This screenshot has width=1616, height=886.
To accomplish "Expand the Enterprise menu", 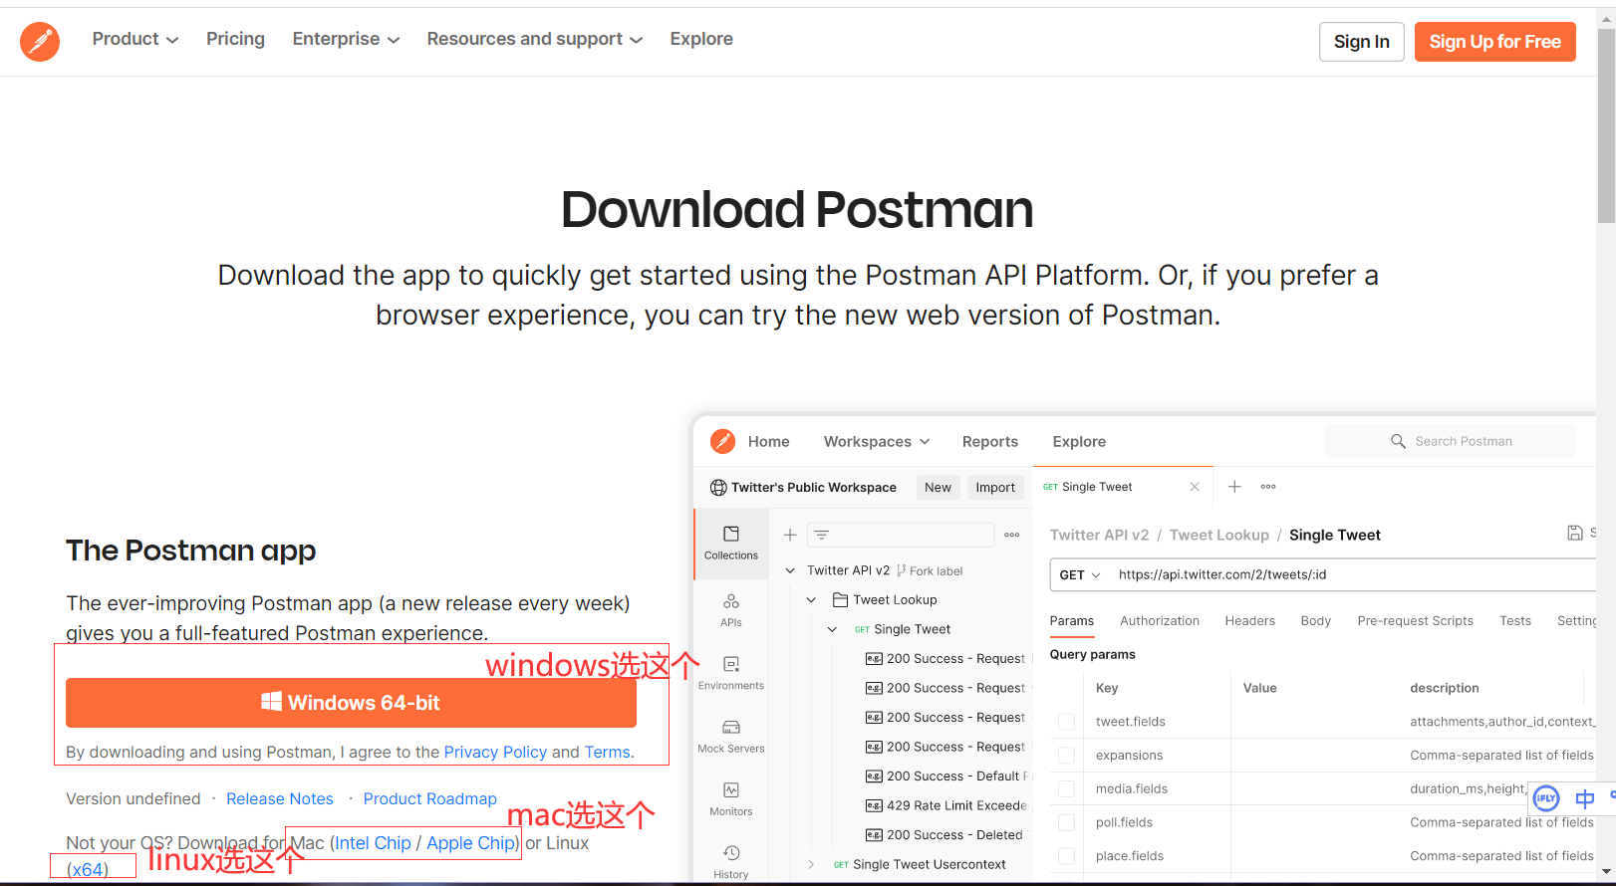I will click(346, 39).
